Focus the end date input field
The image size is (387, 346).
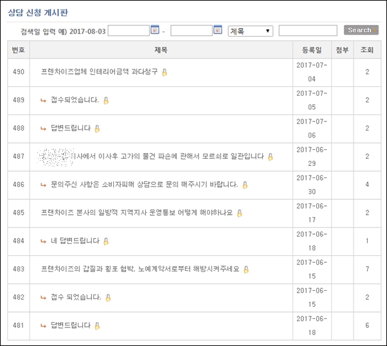(x=191, y=31)
